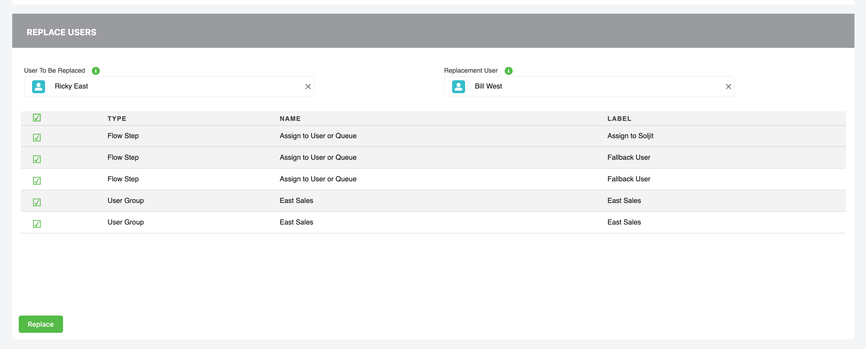Click the User To Be Replaced field

coord(169,86)
